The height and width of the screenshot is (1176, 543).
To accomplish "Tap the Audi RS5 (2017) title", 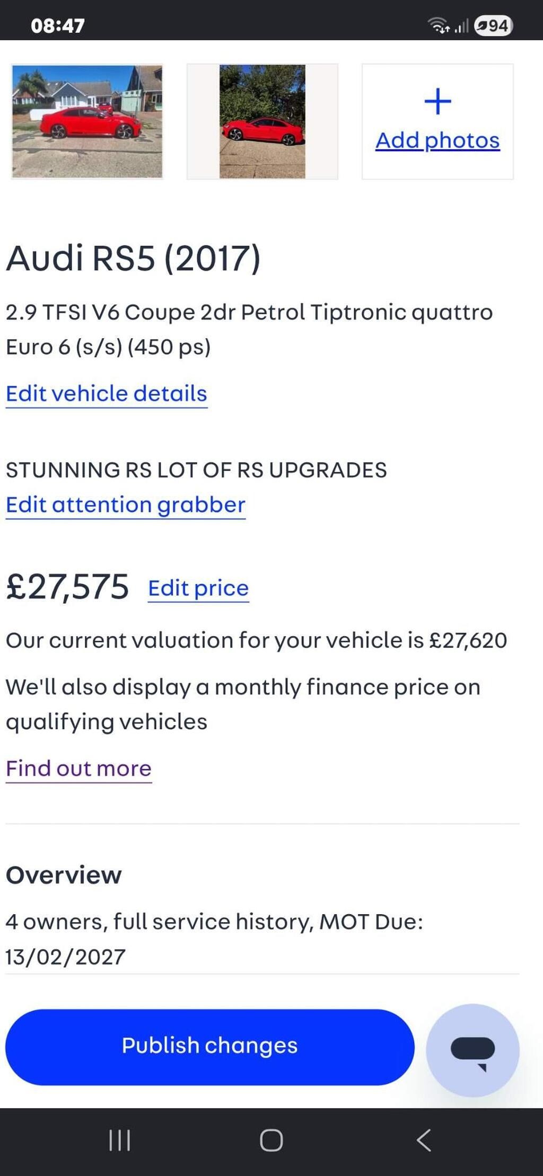I will (x=133, y=258).
